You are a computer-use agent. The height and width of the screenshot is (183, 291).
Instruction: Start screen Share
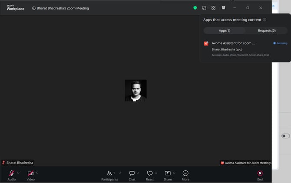pos(168,175)
